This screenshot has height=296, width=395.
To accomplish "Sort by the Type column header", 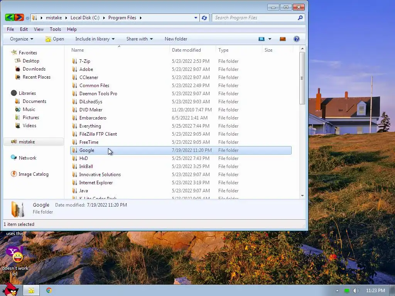I will coord(239,50).
